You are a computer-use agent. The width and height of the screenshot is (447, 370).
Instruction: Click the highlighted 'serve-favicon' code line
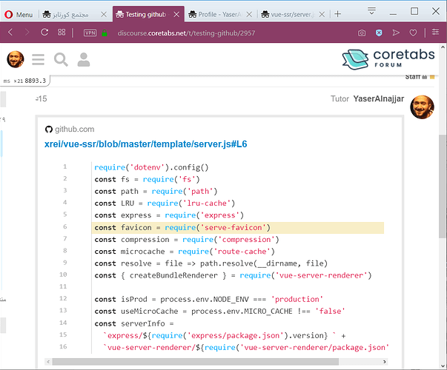(238, 228)
